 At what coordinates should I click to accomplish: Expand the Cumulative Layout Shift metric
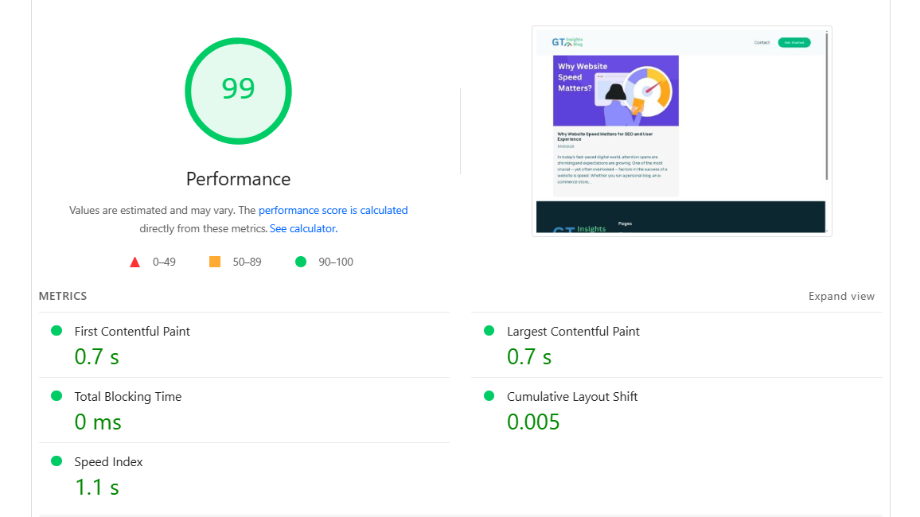pyautogui.click(x=676, y=410)
